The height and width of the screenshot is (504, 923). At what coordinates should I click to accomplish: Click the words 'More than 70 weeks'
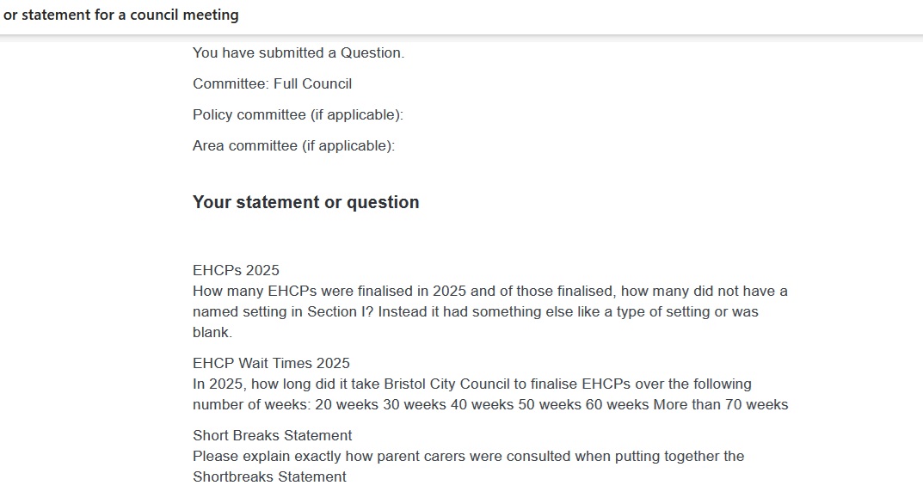click(721, 404)
